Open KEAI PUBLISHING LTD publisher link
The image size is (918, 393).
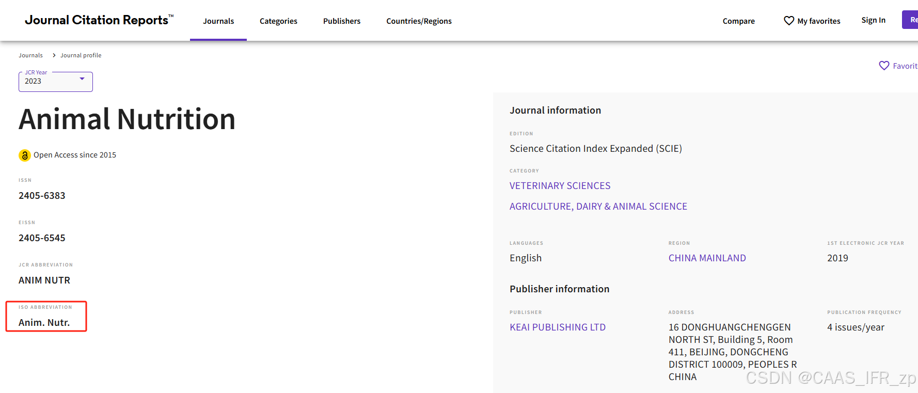tap(558, 327)
